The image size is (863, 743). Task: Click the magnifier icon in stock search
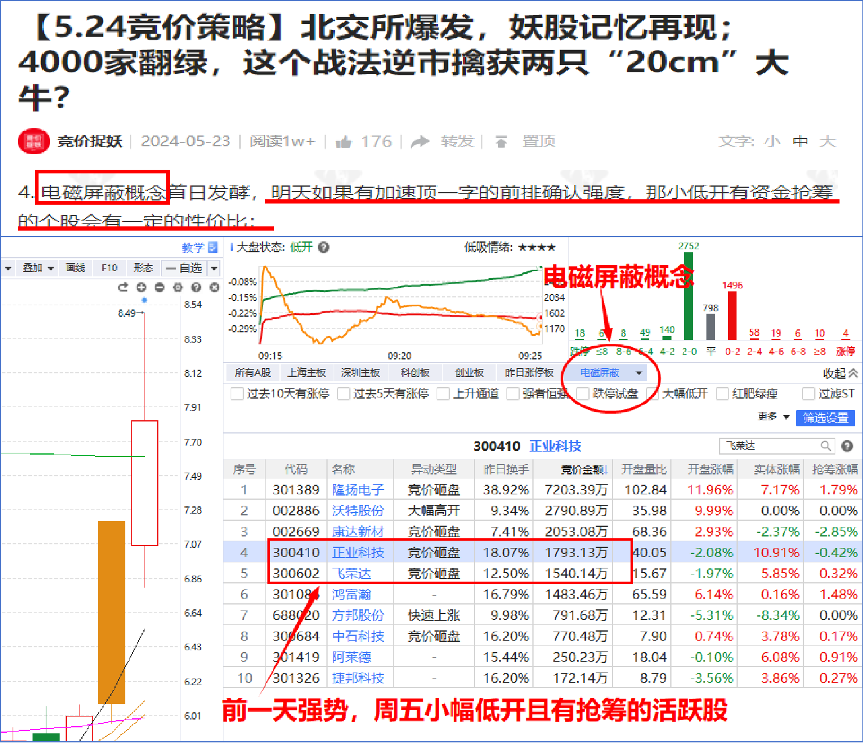[x=826, y=446]
